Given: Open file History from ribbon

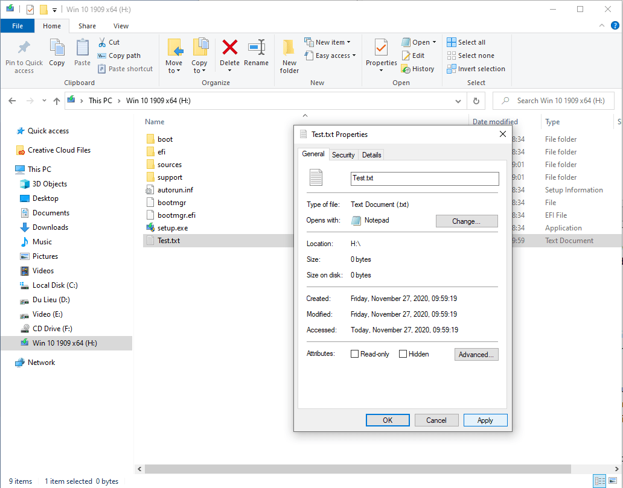Looking at the screenshot, I should click(418, 69).
